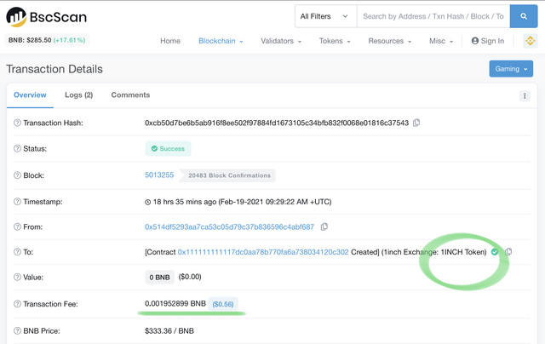Click the 0.001952899 BNB fee text
Image resolution: width=545 pixels, height=344 pixels.
[175, 303]
